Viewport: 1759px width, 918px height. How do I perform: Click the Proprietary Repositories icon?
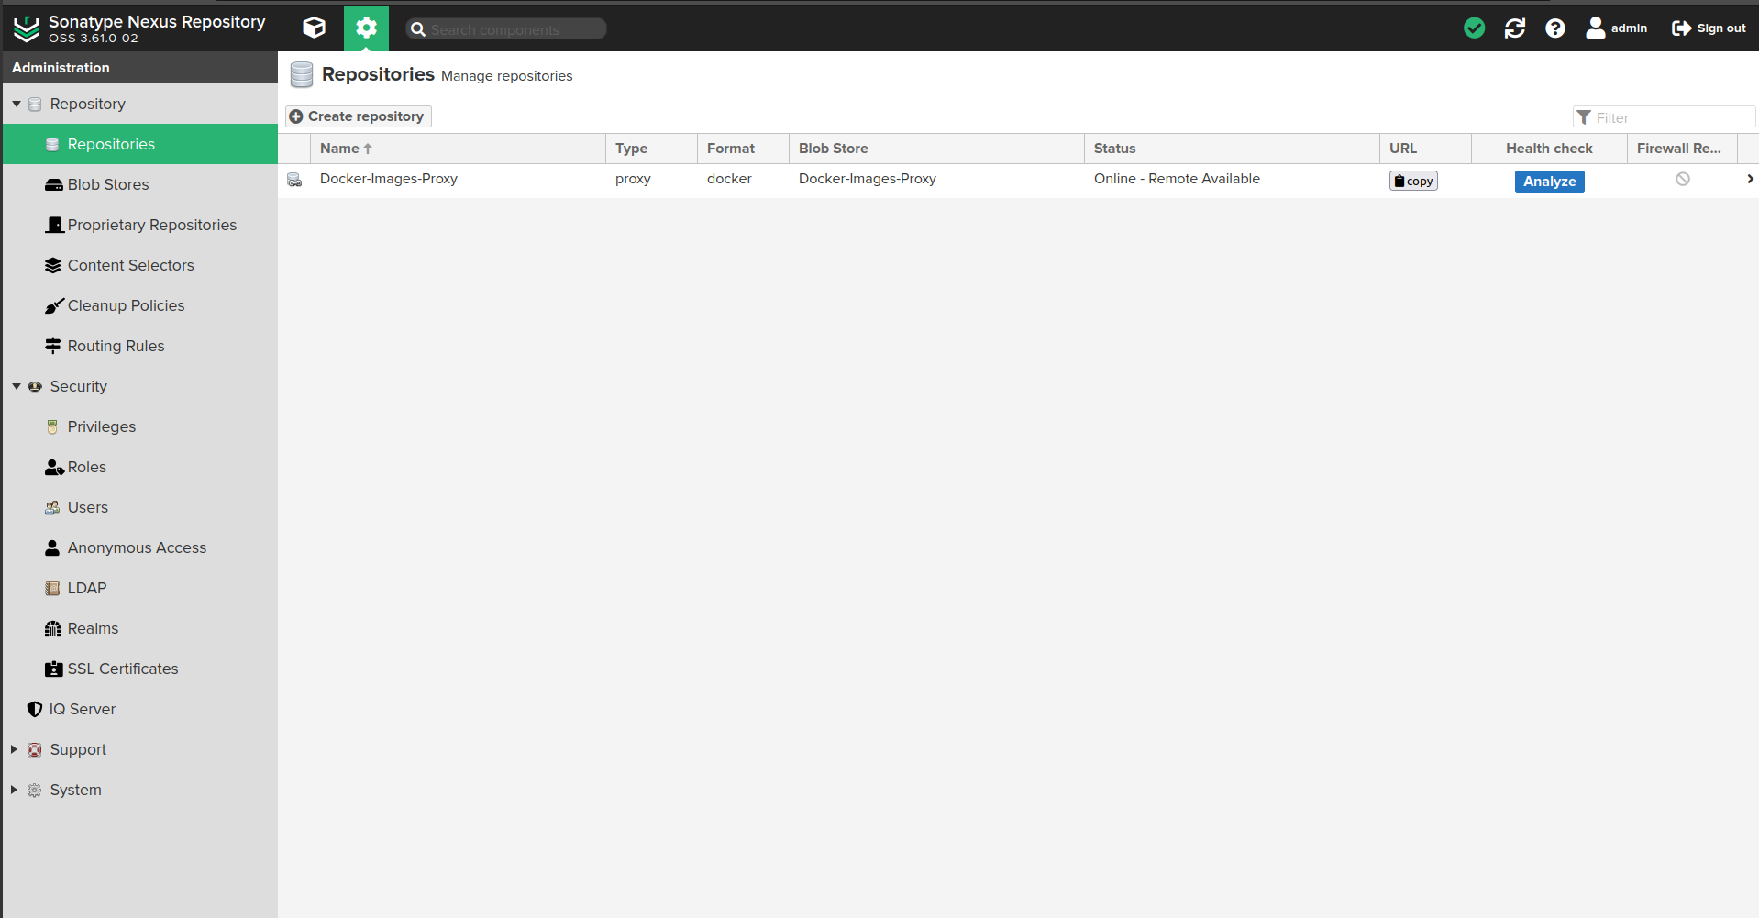(x=54, y=225)
